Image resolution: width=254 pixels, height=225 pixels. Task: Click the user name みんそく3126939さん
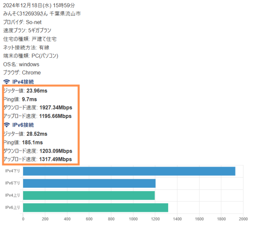click(x=27, y=14)
